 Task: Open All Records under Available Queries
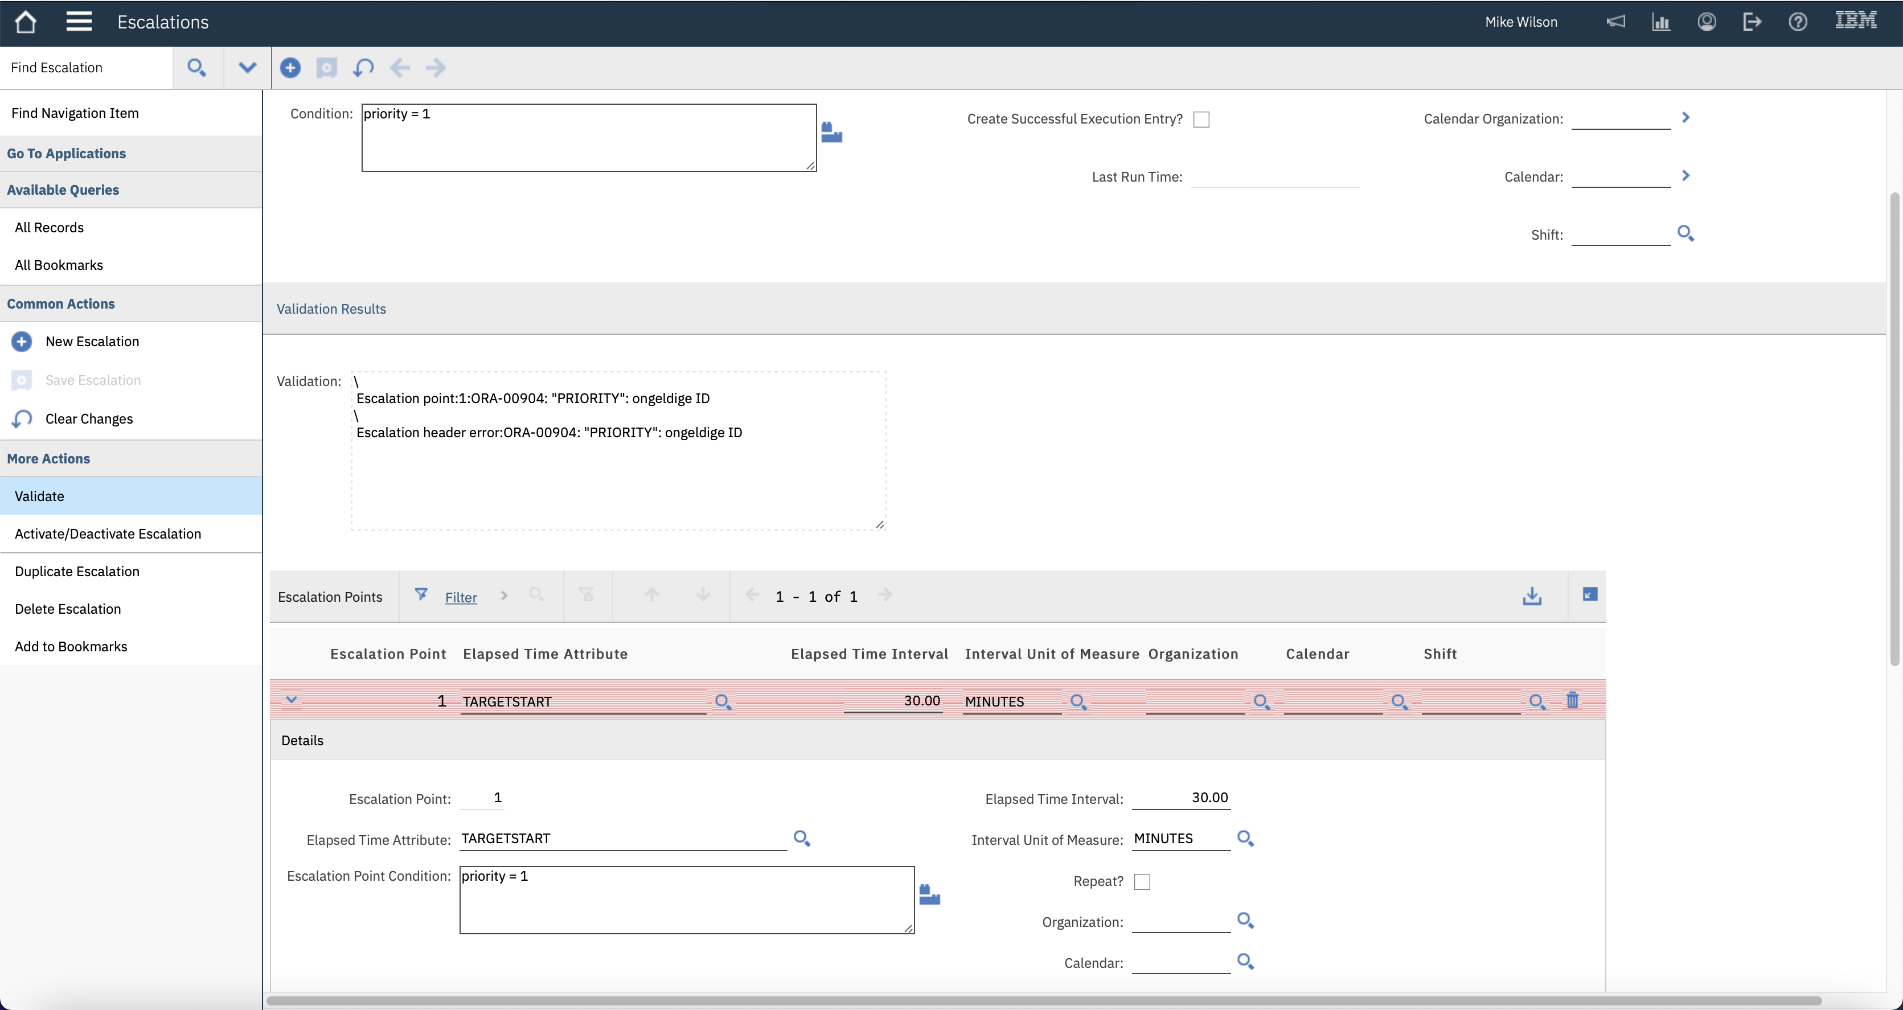click(x=49, y=227)
